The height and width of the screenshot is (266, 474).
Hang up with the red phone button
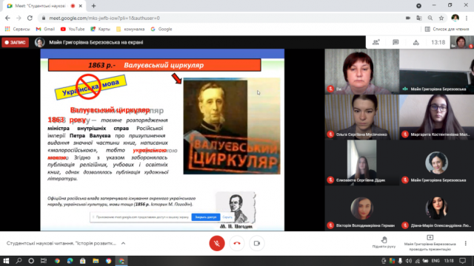click(x=237, y=243)
